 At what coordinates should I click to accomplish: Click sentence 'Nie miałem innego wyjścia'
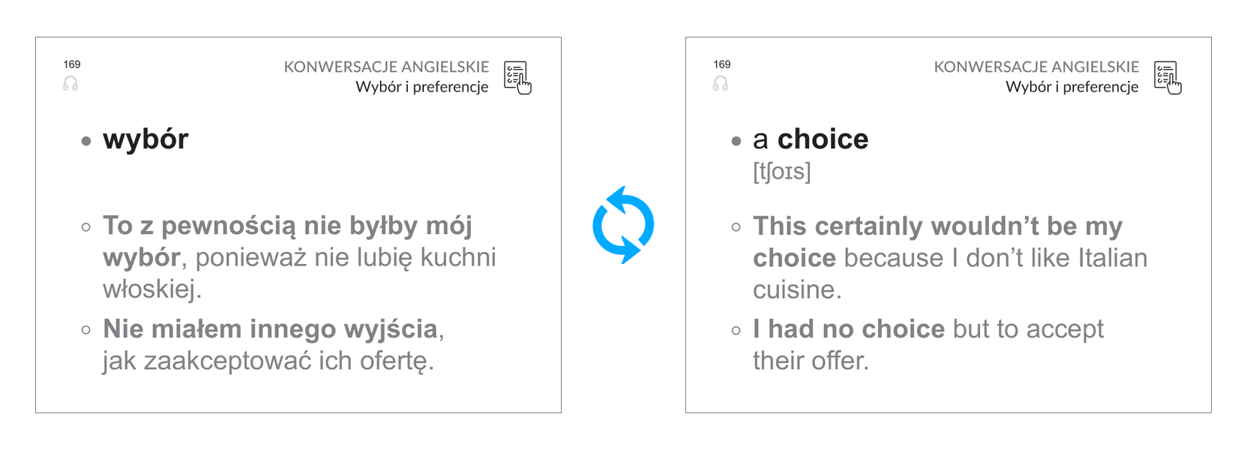point(271,329)
